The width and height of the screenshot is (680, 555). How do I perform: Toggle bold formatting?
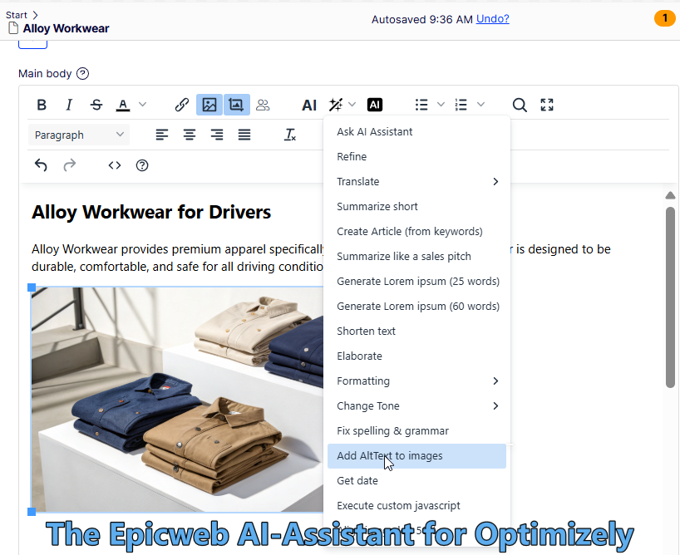(42, 105)
